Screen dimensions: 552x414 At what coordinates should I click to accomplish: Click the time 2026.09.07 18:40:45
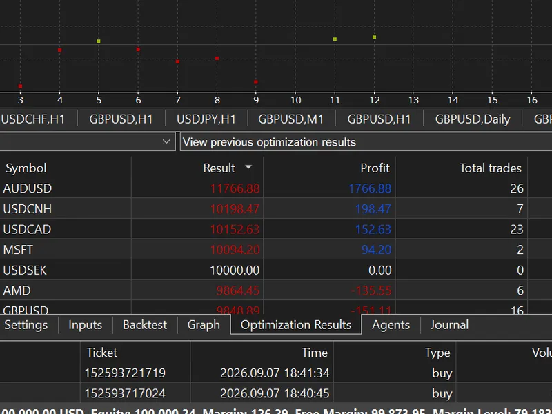pyautogui.click(x=275, y=393)
